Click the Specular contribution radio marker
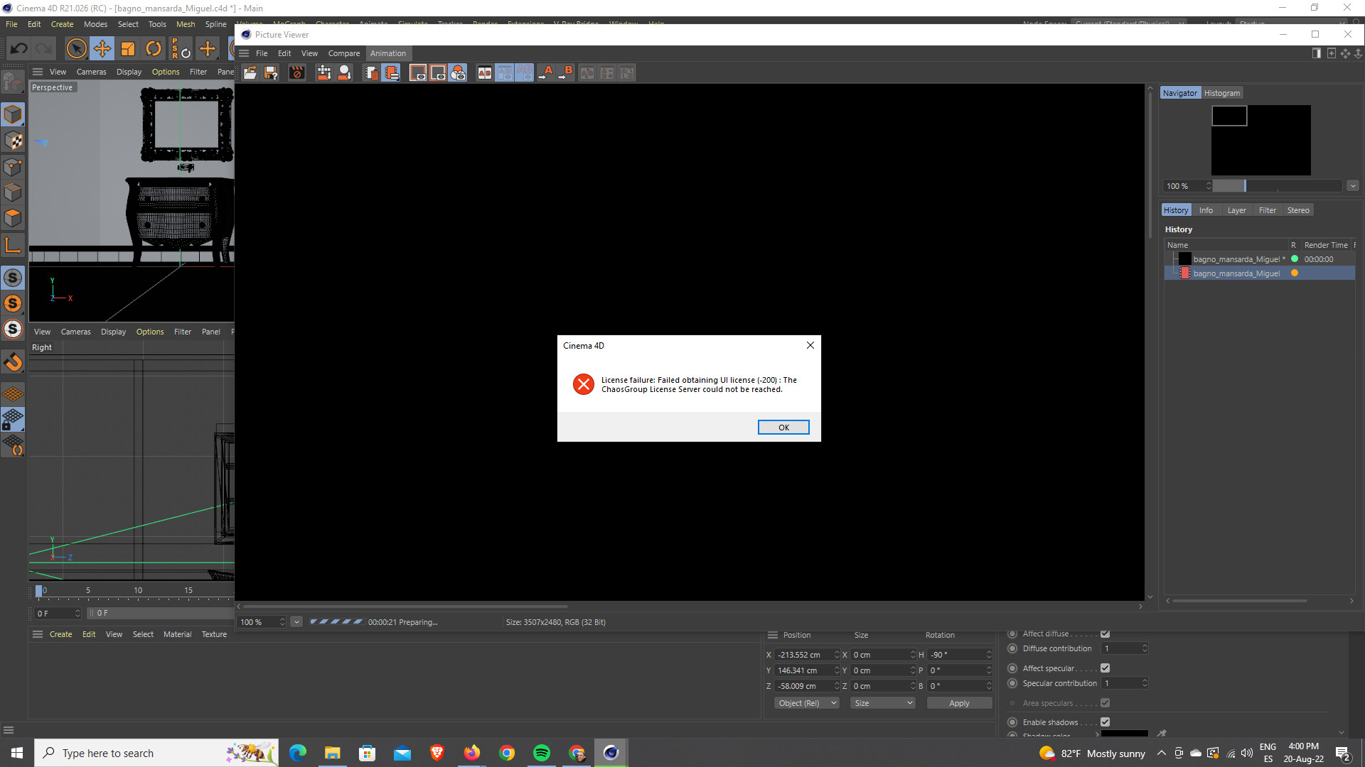Image resolution: width=1365 pixels, height=767 pixels. [x=1012, y=683]
